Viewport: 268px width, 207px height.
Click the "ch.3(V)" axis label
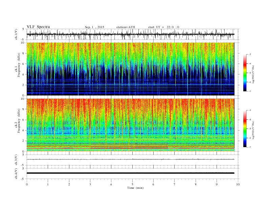16,160
